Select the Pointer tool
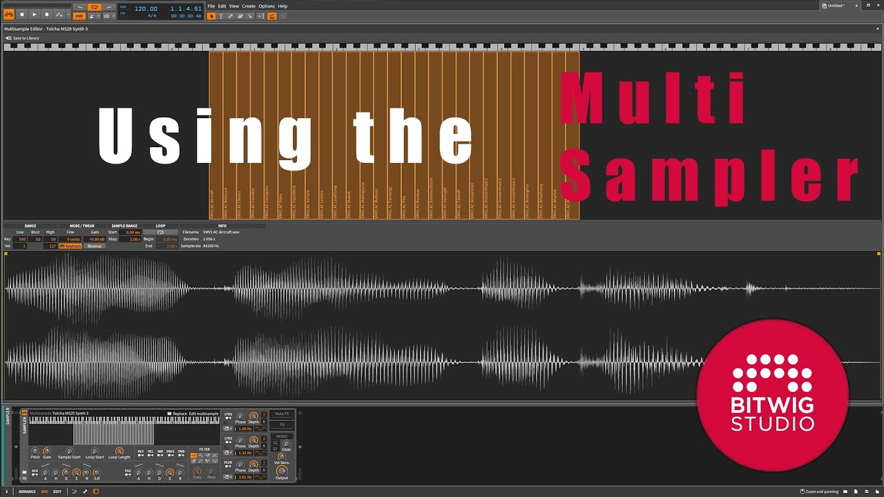Viewport: 884px width, 497px height. click(x=211, y=16)
